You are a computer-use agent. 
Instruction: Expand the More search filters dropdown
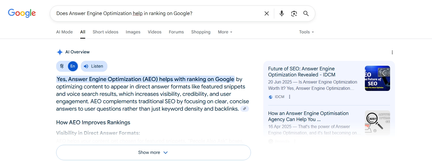[x=225, y=32]
